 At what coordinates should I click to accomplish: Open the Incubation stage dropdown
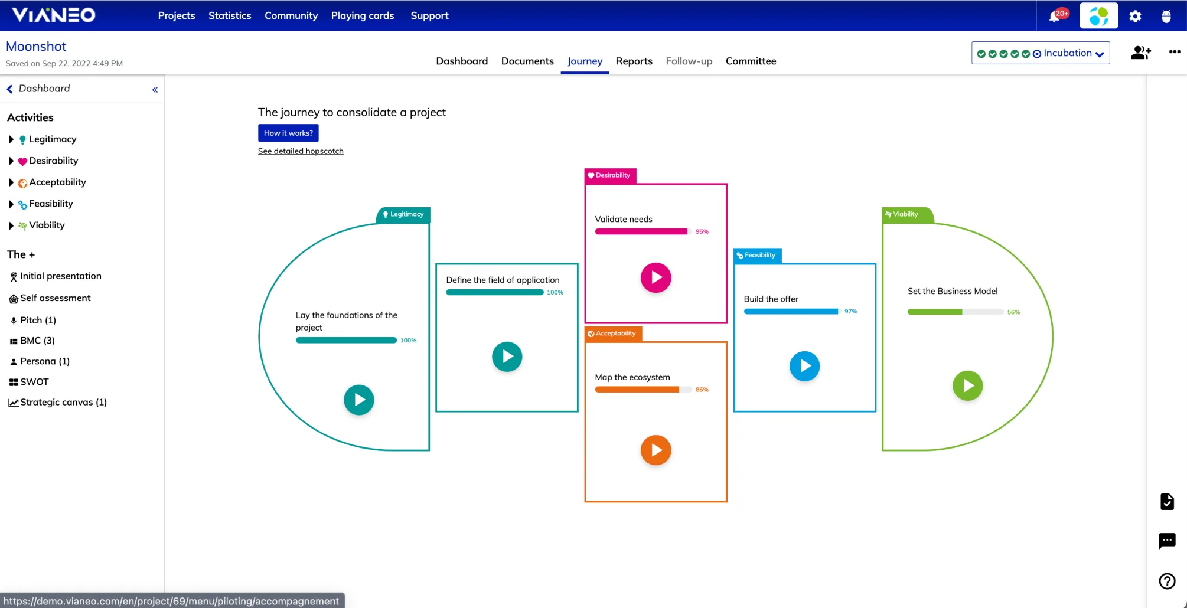coord(1041,53)
